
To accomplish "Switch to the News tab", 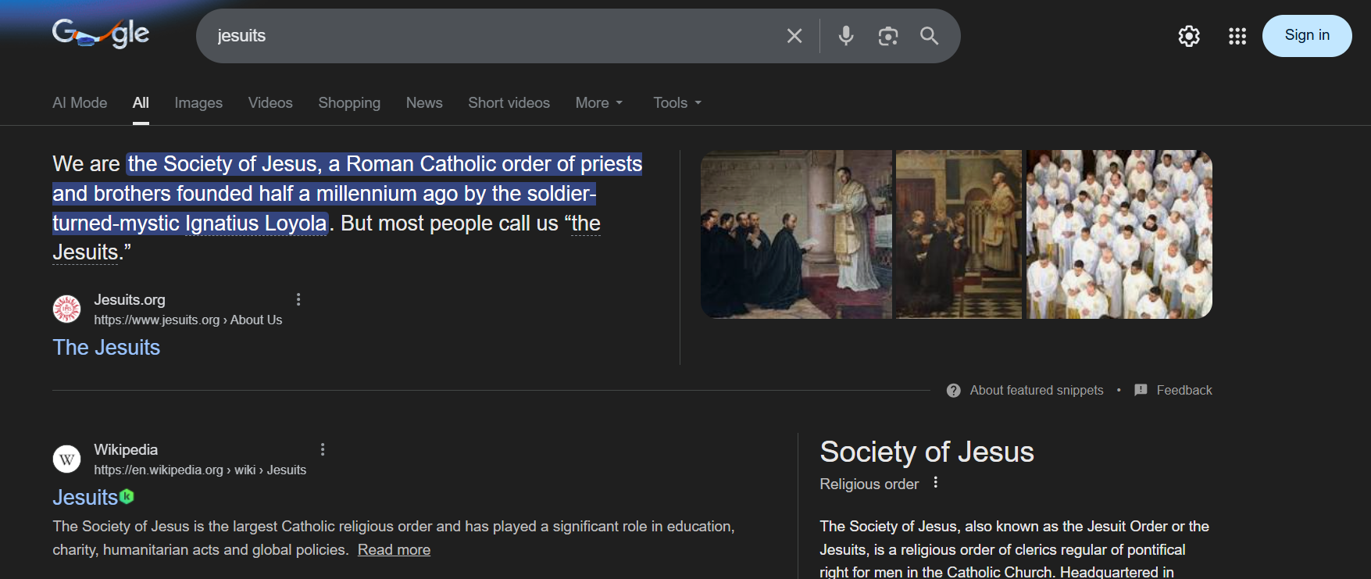I will click(424, 103).
